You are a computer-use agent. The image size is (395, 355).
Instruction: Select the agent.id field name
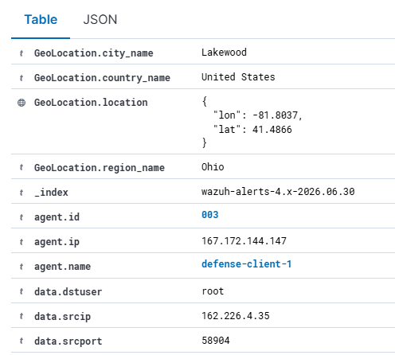click(x=57, y=217)
